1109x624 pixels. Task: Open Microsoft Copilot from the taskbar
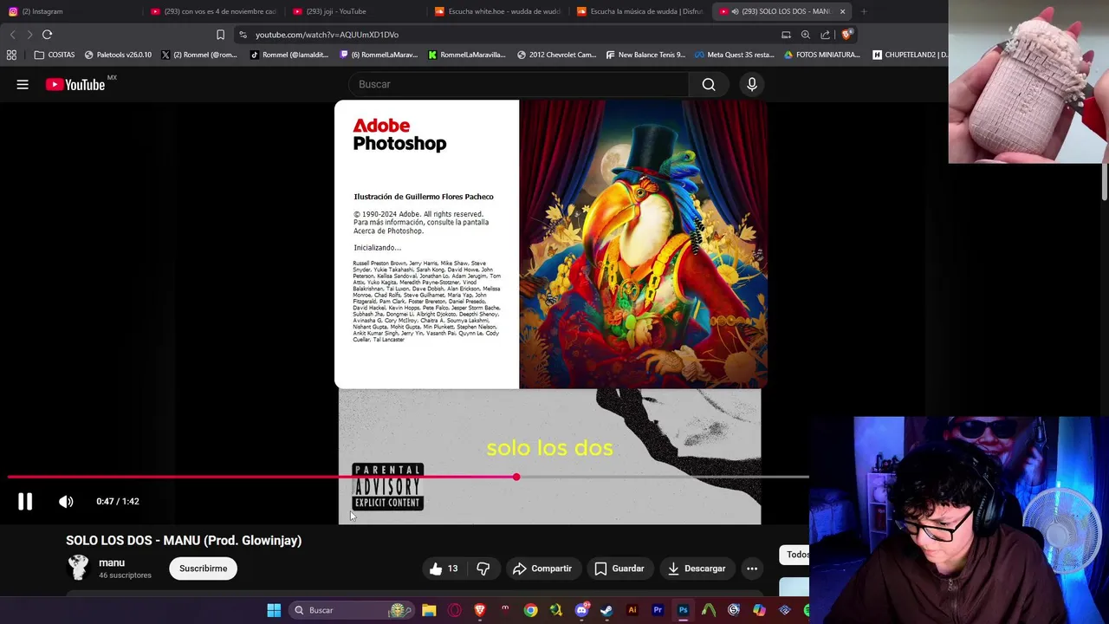759,610
